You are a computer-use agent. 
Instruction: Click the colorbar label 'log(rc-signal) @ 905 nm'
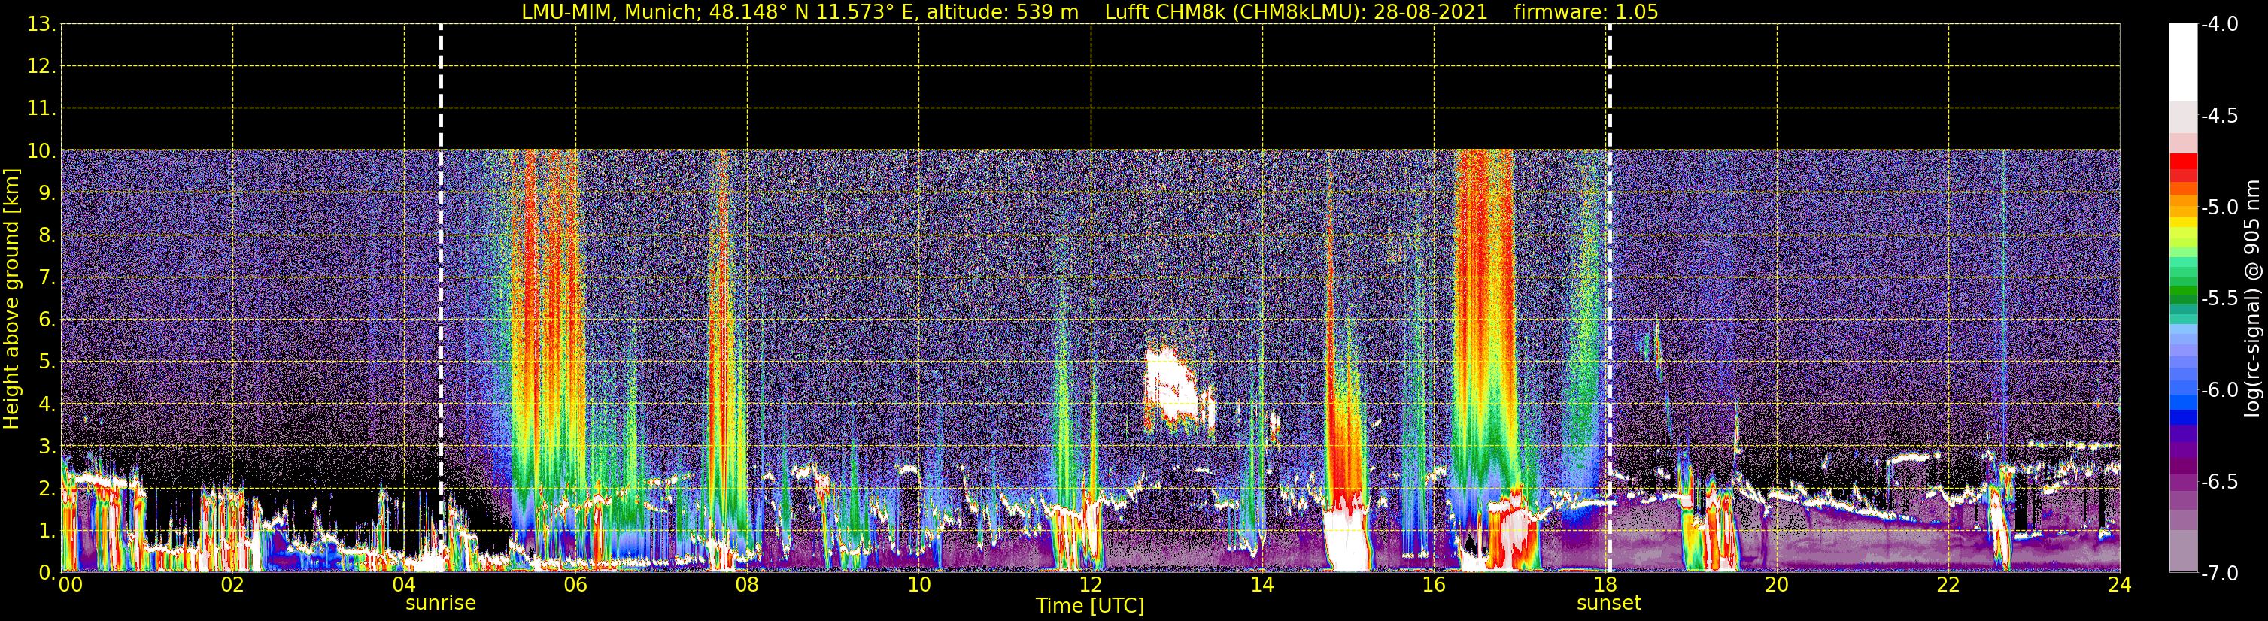(x=2252, y=298)
